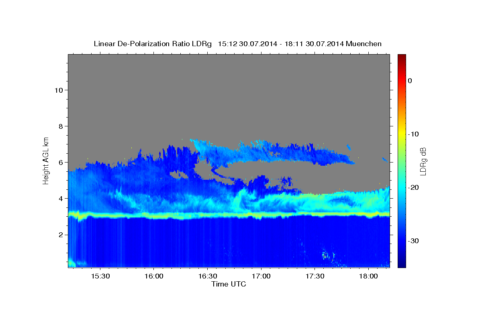Viewport: 482px width, 321px height.
Task: Click the dark blue low-level region below 2 km
Action: [x=229, y=243]
